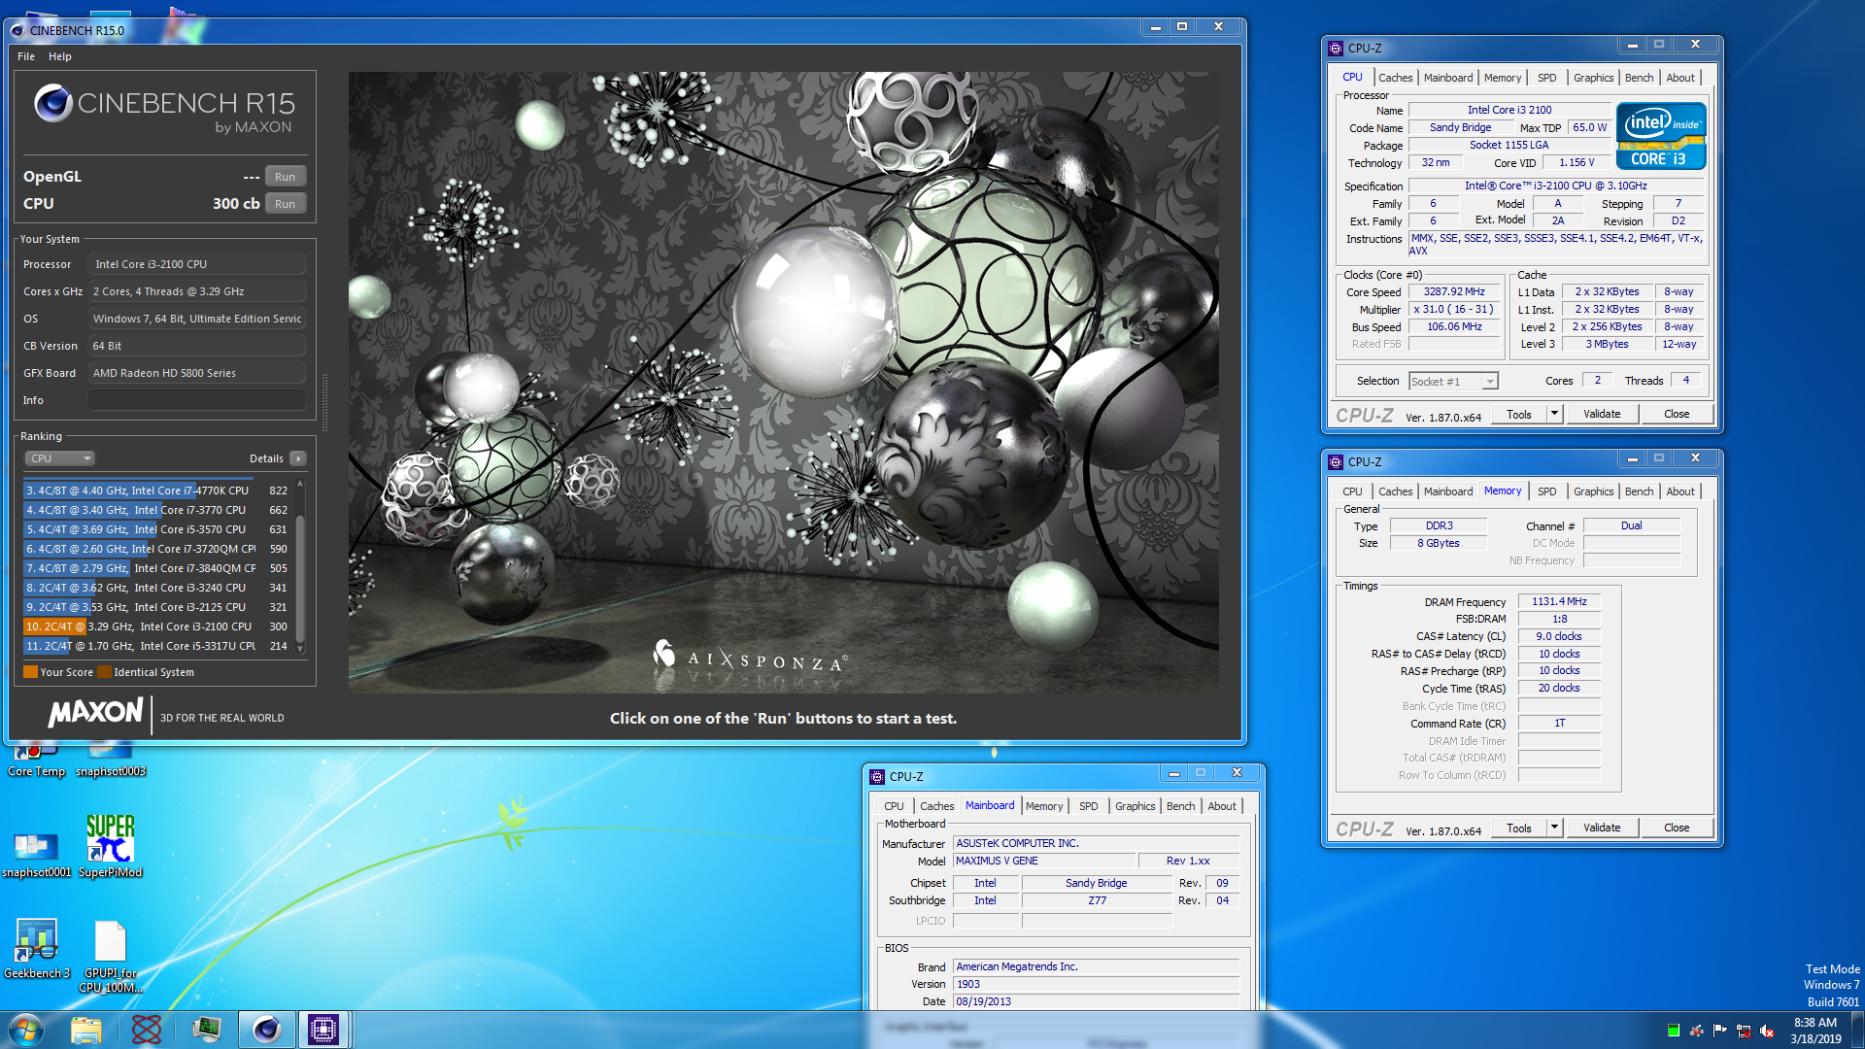Open the CPU ranking type dropdown
This screenshot has width=1865, height=1049.
click(59, 458)
